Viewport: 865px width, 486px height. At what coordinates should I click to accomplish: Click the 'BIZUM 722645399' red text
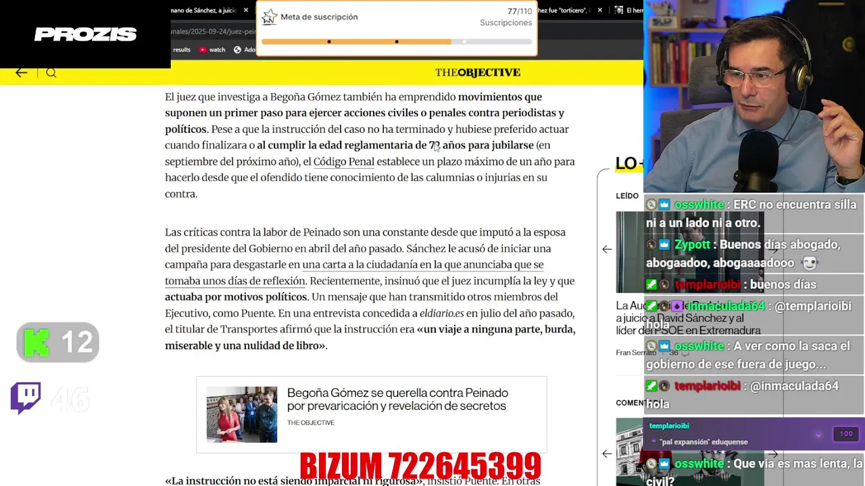[x=420, y=466]
